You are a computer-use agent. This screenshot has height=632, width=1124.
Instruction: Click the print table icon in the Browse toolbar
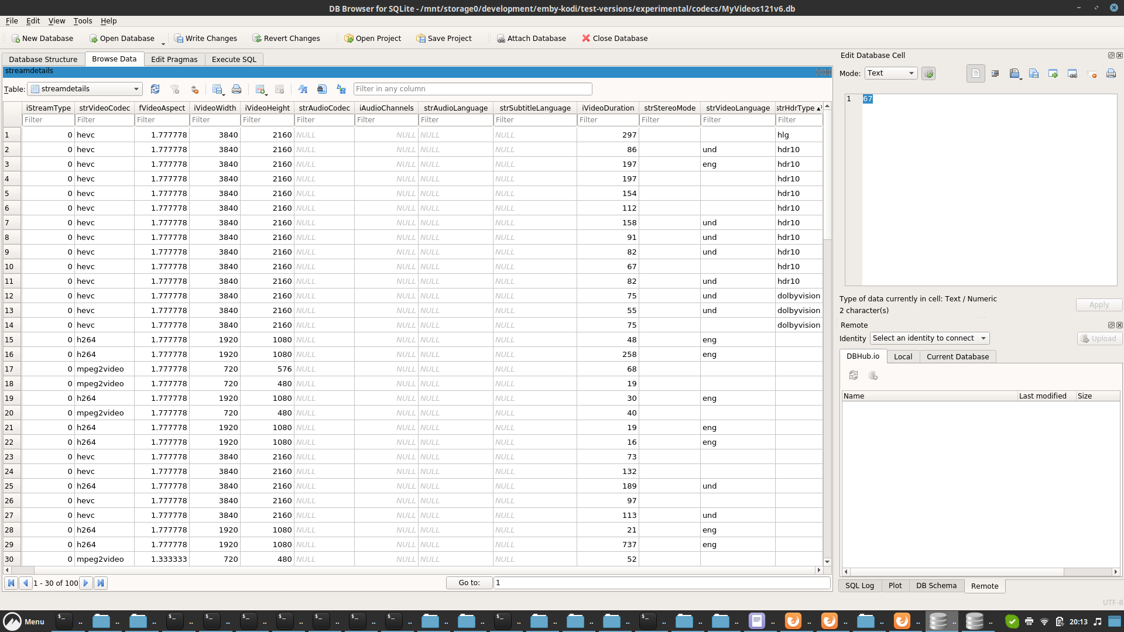click(x=237, y=89)
